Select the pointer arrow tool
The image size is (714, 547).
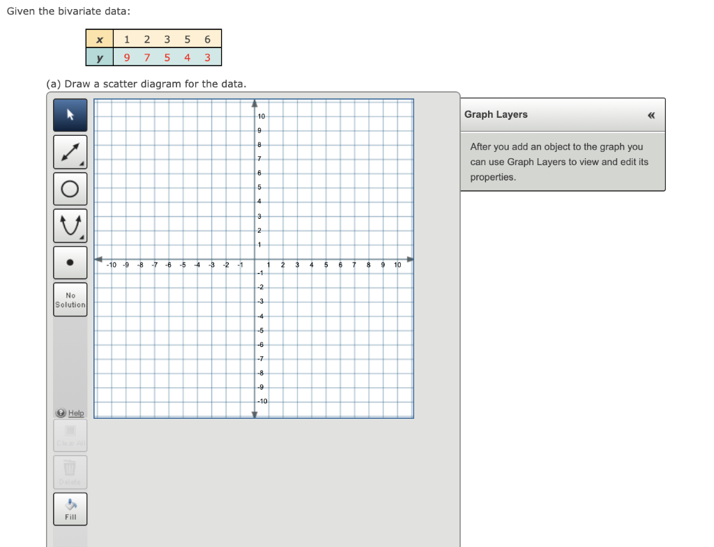point(70,115)
